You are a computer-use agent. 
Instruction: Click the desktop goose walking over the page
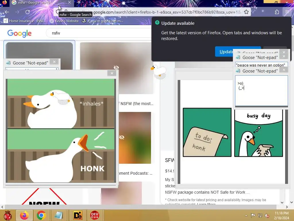click(158, 72)
